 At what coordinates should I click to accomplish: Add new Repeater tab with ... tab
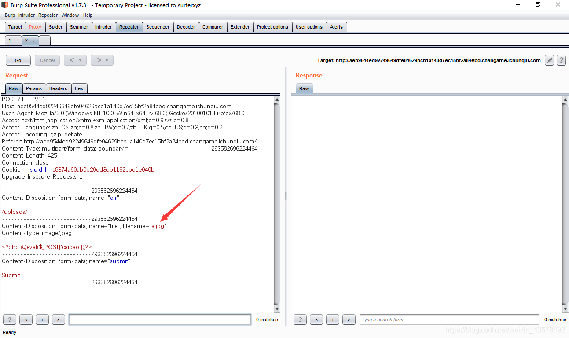click(44, 40)
